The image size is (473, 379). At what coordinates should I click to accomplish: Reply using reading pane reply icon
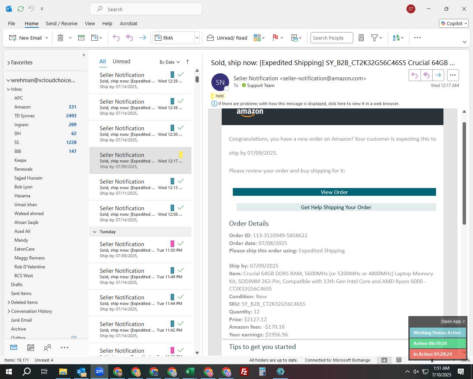coord(415,75)
